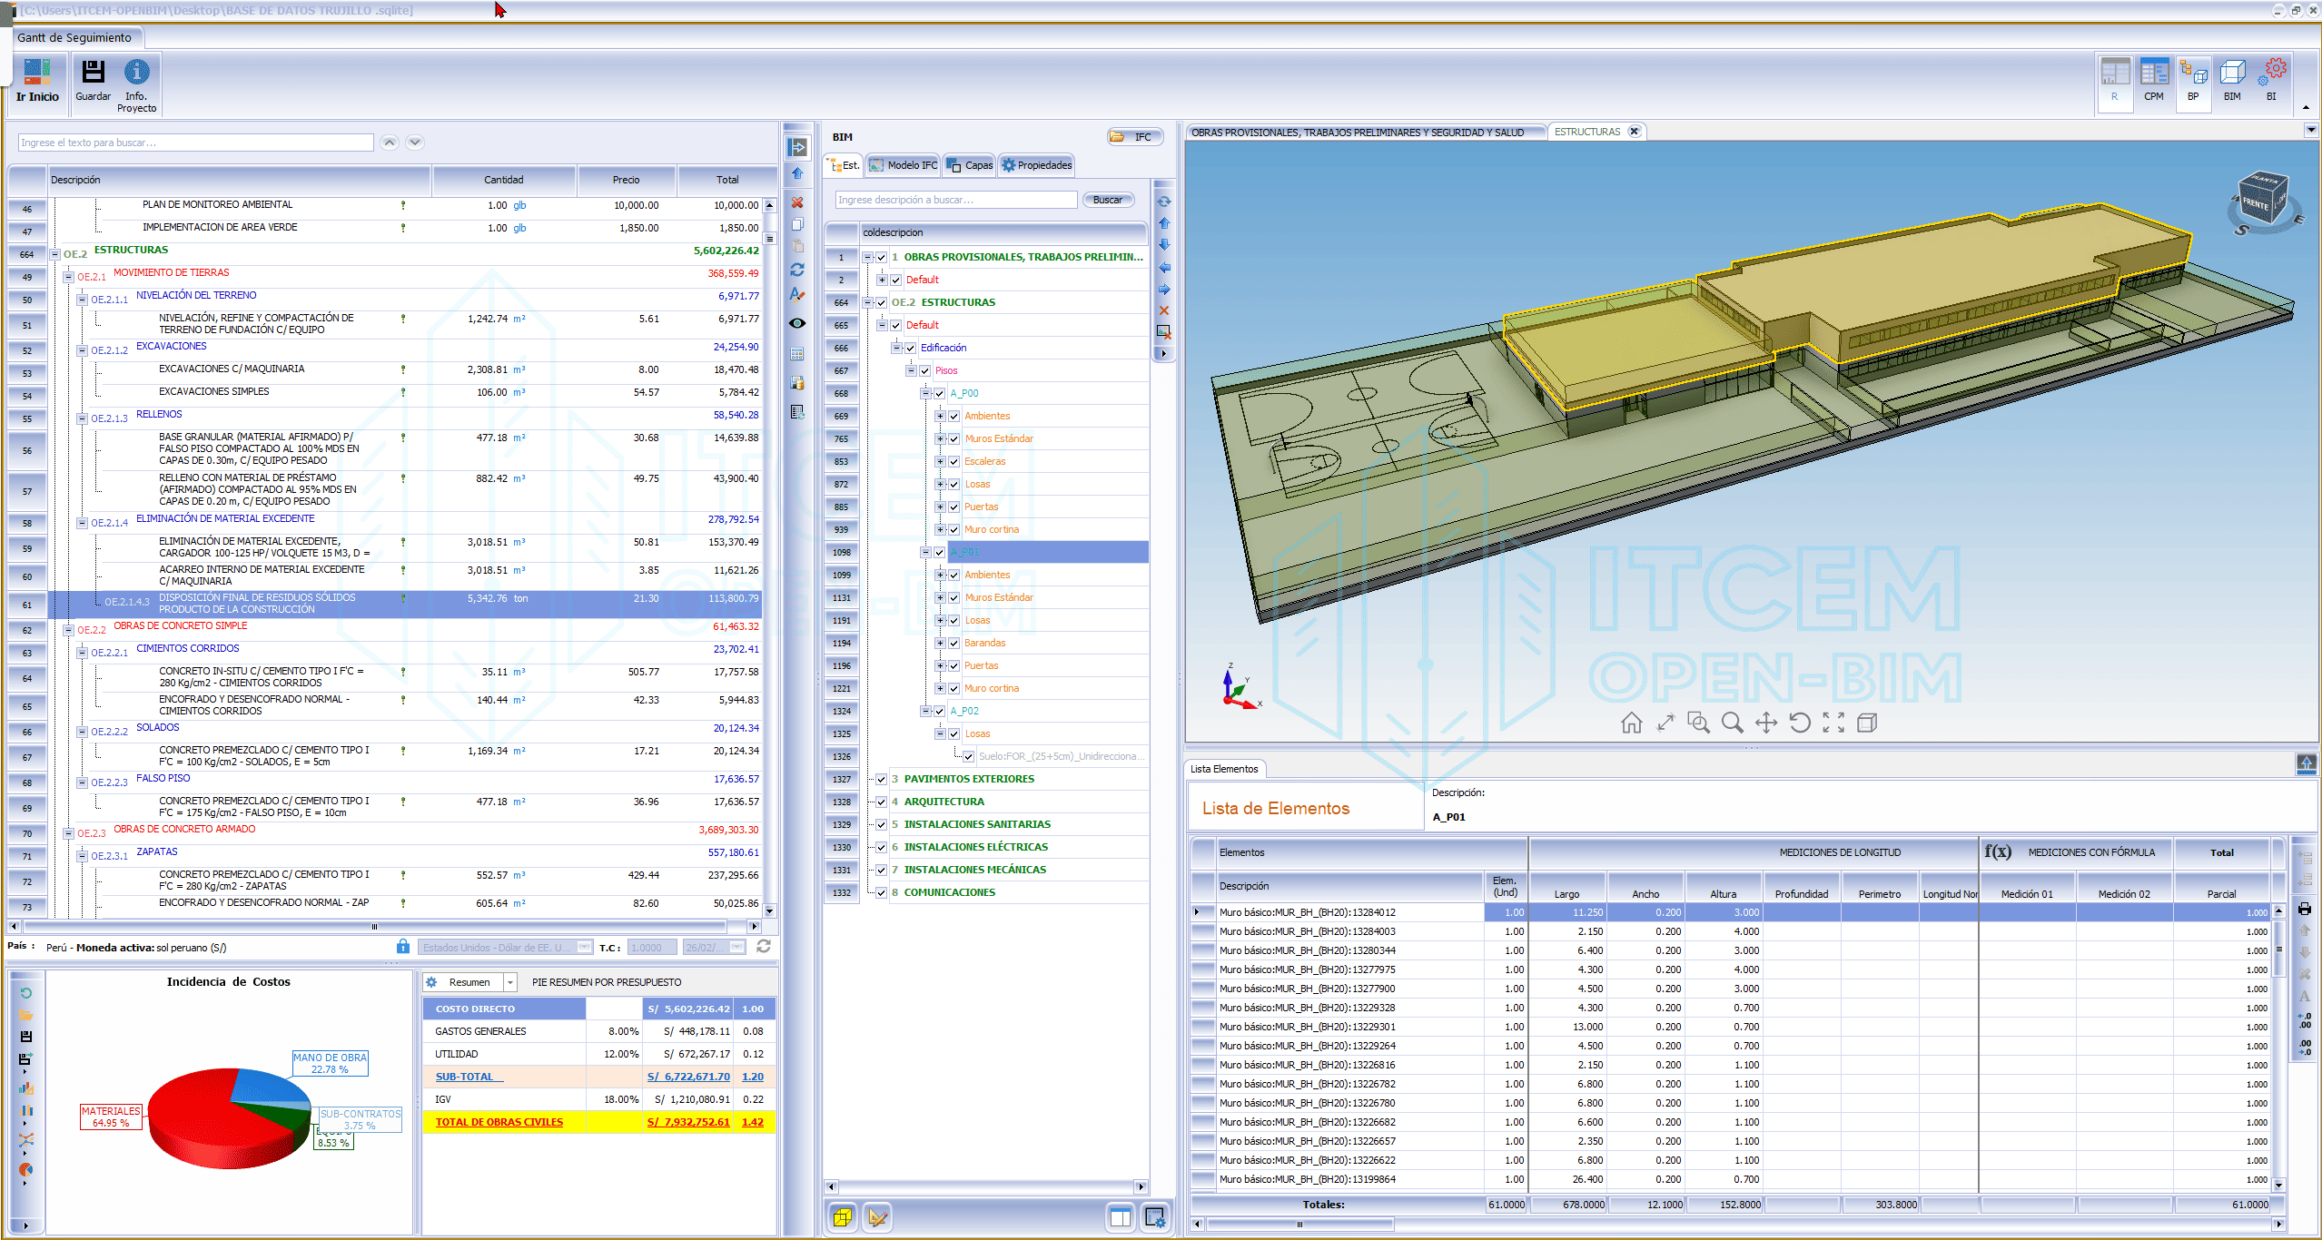Click the Ir Inicio icon
Image resolution: width=2322 pixels, height=1240 pixels.
[37, 73]
